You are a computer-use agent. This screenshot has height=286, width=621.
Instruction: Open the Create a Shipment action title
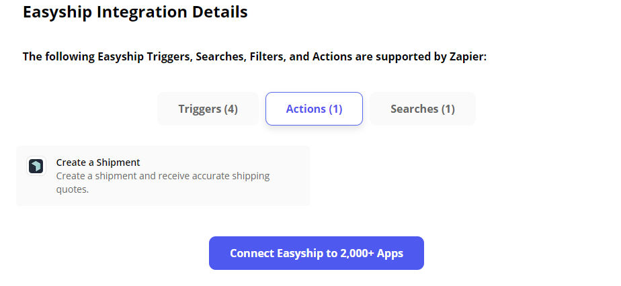click(98, 162)
